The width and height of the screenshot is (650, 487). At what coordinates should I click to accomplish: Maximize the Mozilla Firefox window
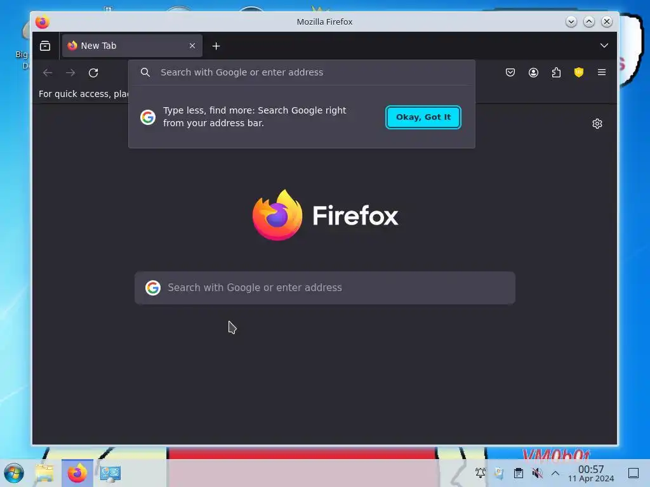click(x=588, y=22)
